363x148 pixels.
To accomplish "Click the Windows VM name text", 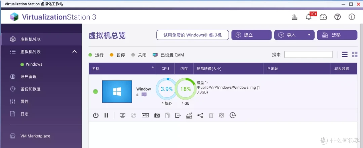I will pyautogui.click(x=143, y=92).
